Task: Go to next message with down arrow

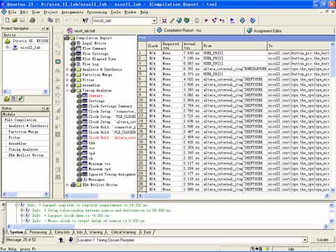Action: click(x=71, y=239)
